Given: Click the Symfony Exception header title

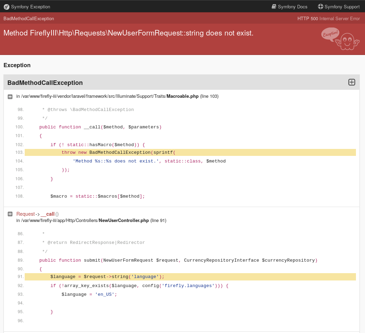Looking at the screenshot, I should [x=31, y=7].
